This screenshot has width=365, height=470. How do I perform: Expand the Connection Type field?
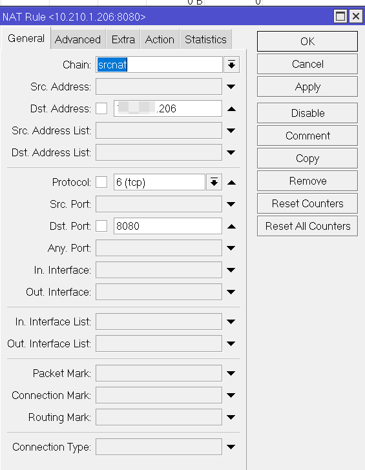[x=231, y=447]
